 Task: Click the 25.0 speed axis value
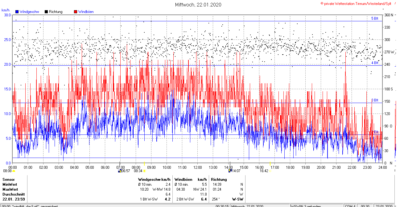pyautogui.click(x=7, y=39)
